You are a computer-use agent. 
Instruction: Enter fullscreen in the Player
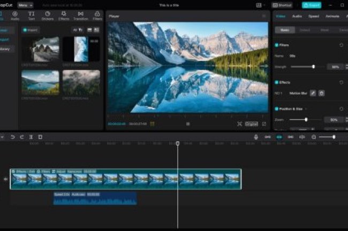tap(263, 124)
